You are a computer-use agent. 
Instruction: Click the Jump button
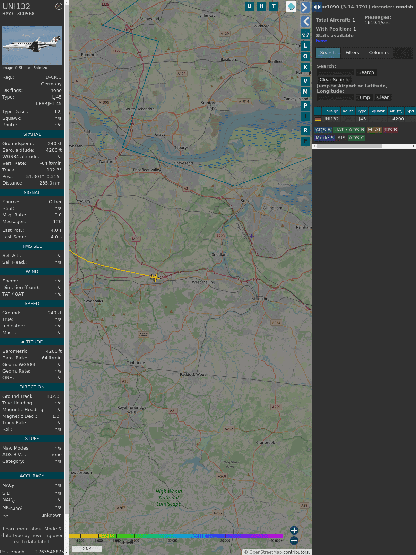[x=364, y=97]
